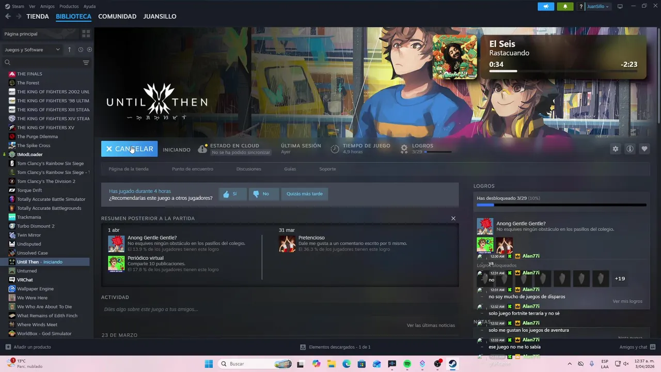Cancel game launch with CANCELAR button
Screen dimensions: 661x372
(129, 149)
